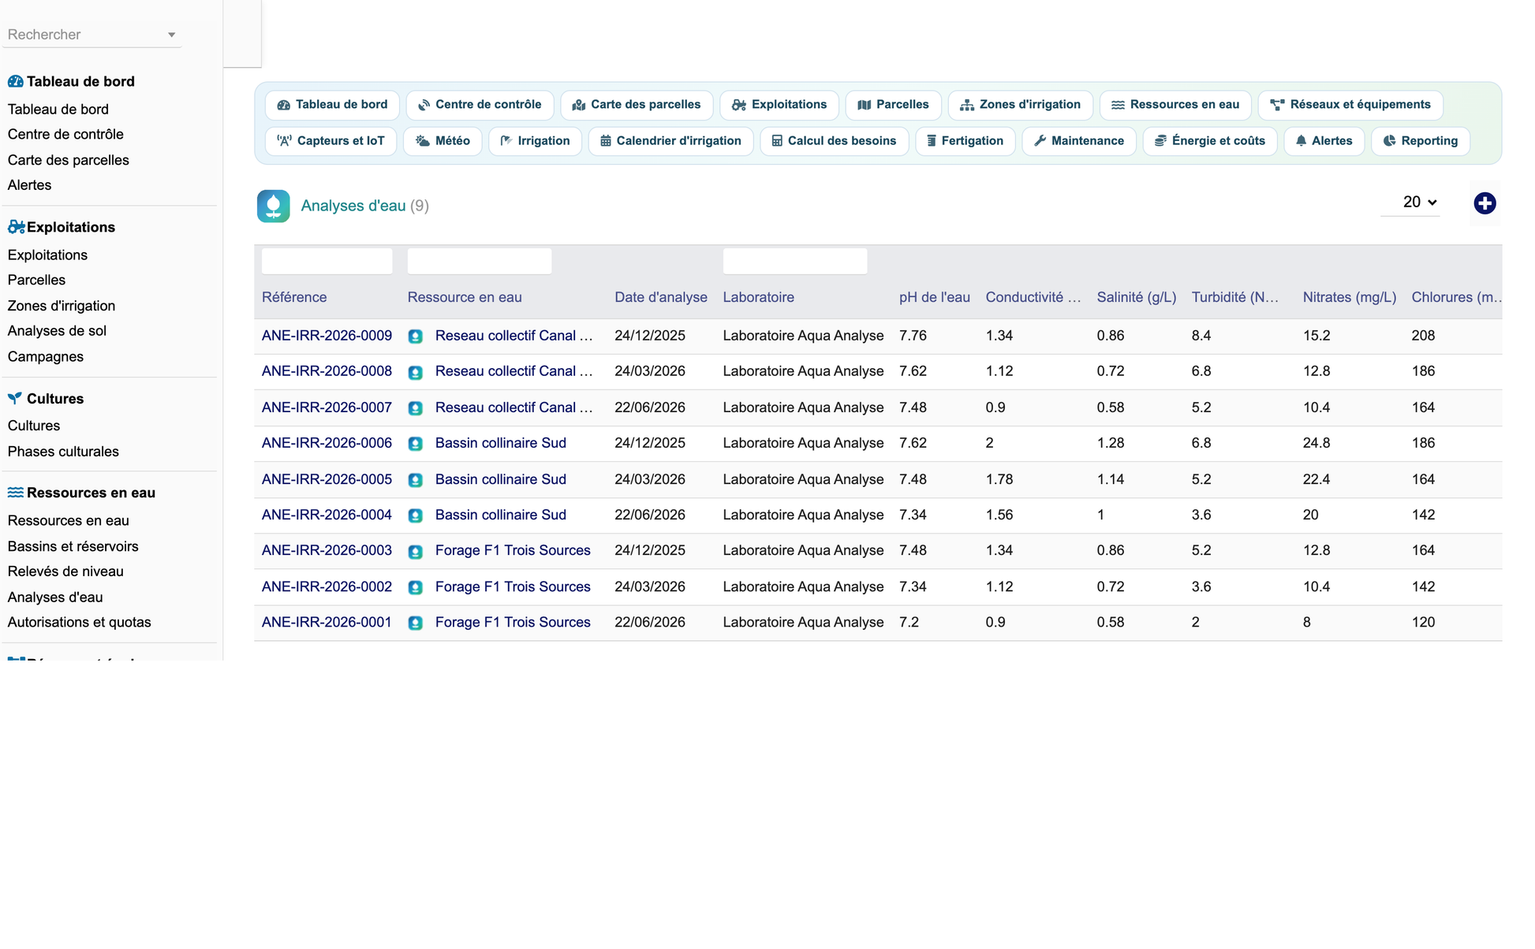Open Zones d'irrigation top tab

tap(1021, 105)
